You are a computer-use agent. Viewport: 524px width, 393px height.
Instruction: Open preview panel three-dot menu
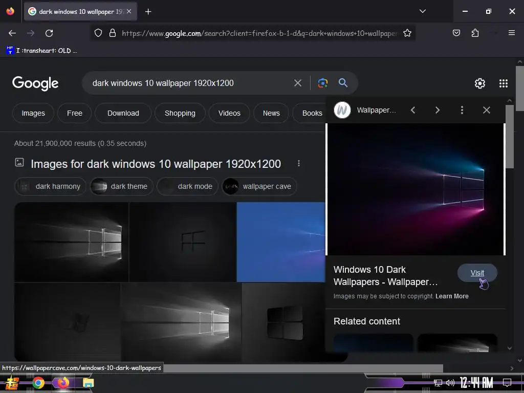click(x=462, y=110)
